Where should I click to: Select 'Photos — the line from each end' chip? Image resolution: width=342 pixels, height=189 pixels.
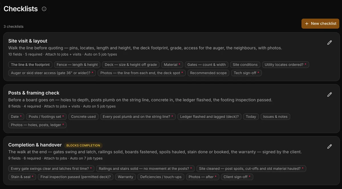(142, 73)
